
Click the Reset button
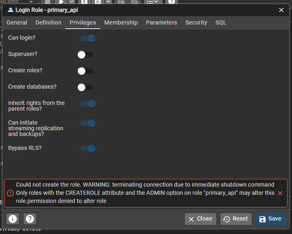coord(236,219)
